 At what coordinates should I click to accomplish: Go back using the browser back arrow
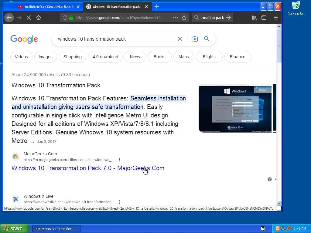9,18
